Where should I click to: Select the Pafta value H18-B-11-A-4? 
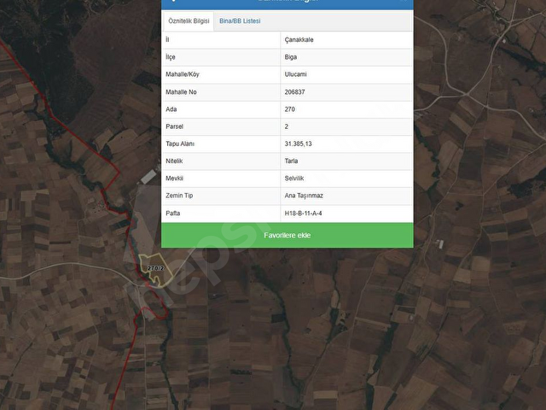(x=304, y=213)
